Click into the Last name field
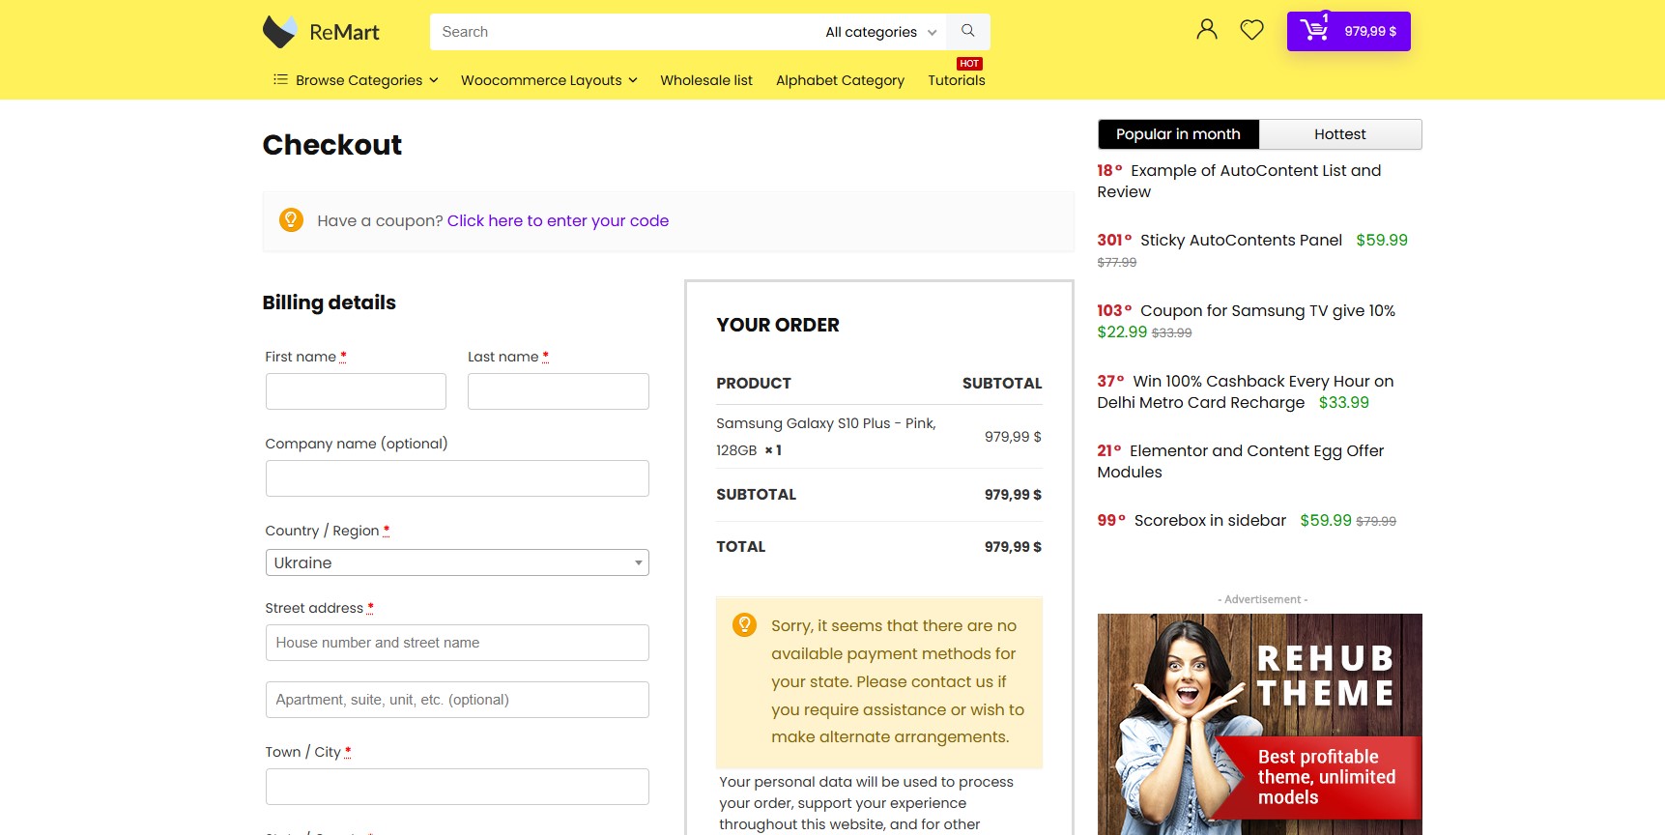The width and height of the screenshot is (1665, 835). click(x=559, y=391)
